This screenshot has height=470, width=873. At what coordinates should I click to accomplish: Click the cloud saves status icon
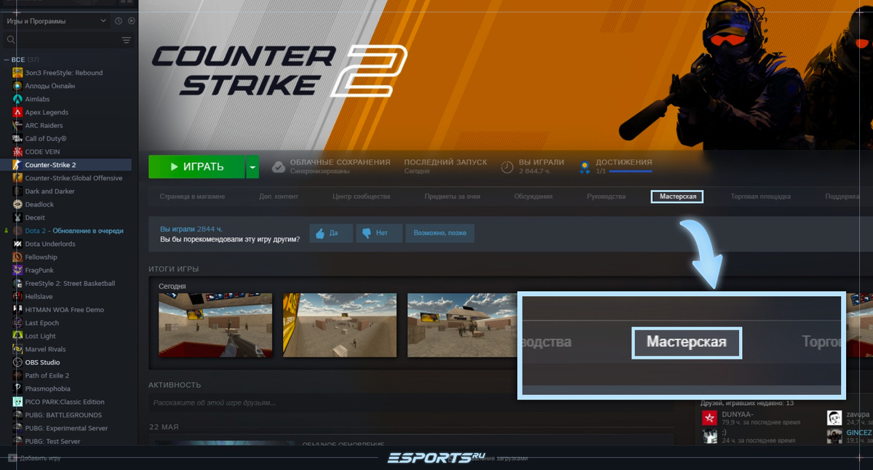click(279, 167)
